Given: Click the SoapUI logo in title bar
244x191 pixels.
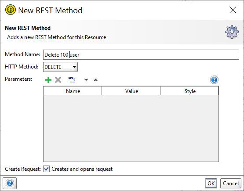Looking at the screenshot, I should (11, 10).
